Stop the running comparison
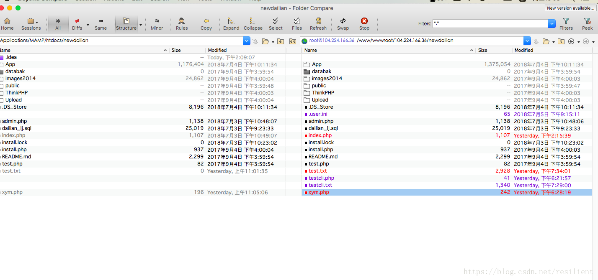Viewport: 598px width, 280px height. [364, 24]
